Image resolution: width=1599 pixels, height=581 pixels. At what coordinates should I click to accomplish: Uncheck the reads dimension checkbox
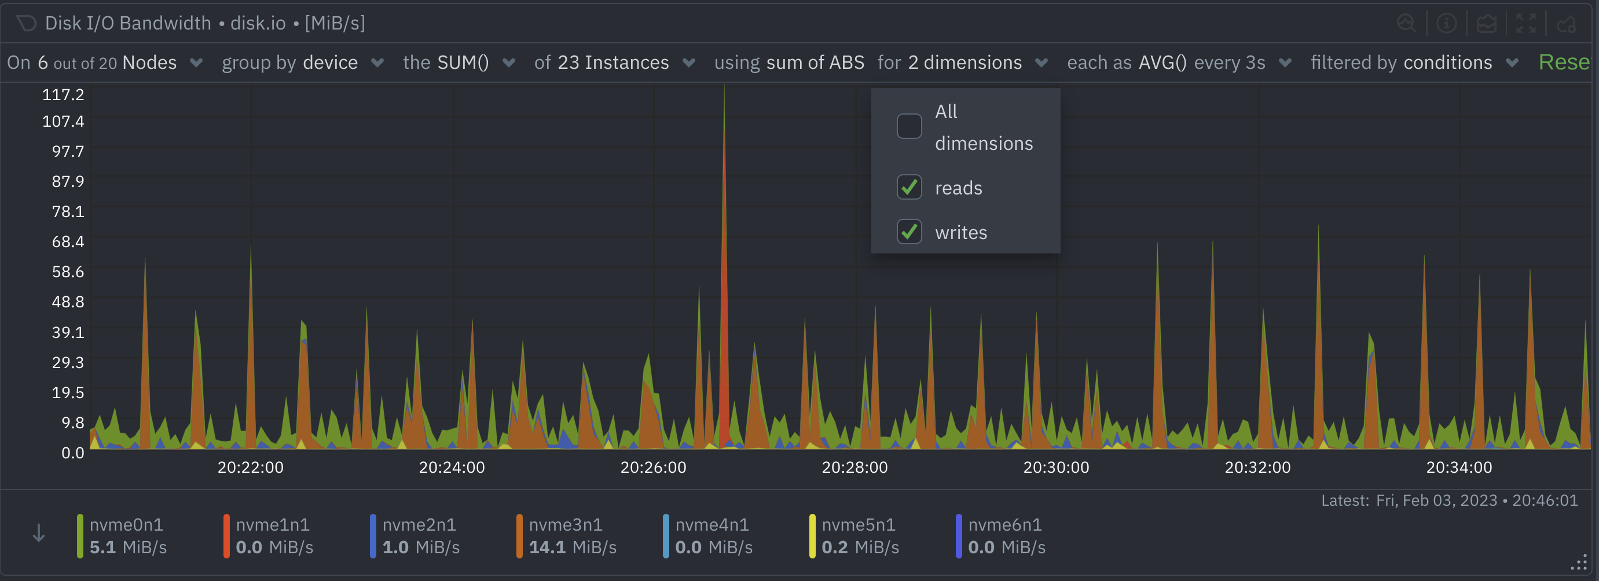pos(909,187)
